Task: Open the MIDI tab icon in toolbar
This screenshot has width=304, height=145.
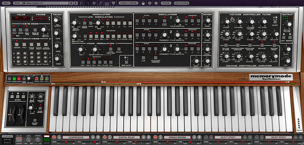Action: click(x=107, y=3)
